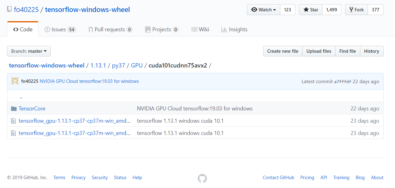This screenshot has height=188, width=395.
Task: Click the GitHub Octocat footer logo
Action: [x=202, y=178]
